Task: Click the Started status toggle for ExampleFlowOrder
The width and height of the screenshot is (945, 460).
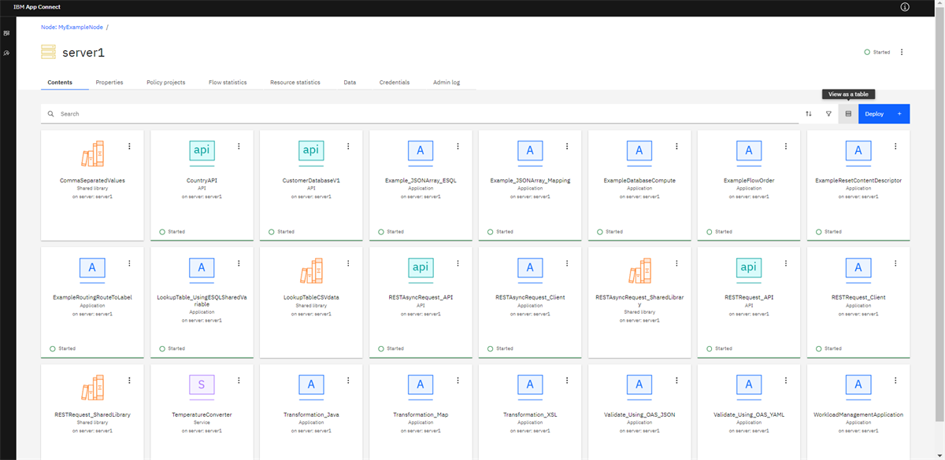Action: coord(709,231)
